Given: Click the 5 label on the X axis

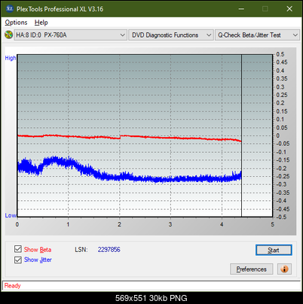Looking at the screenshot, I should pos(273,224).
